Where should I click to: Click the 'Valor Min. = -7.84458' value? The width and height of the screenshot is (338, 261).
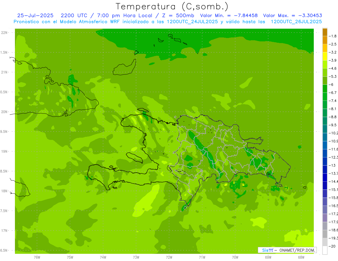coord(229,15)
